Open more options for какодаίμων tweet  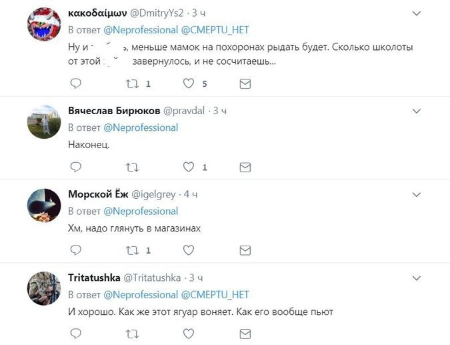point(417,14)
